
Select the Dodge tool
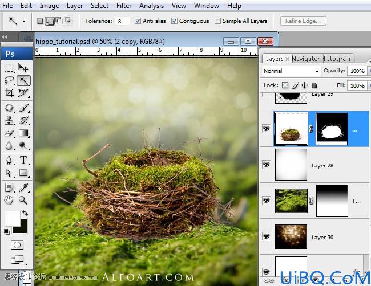tap(23, 146)
